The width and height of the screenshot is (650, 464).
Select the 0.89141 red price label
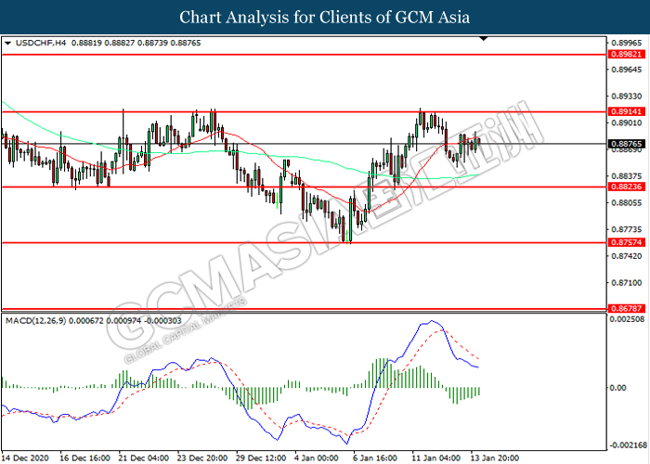coord(623,111)
